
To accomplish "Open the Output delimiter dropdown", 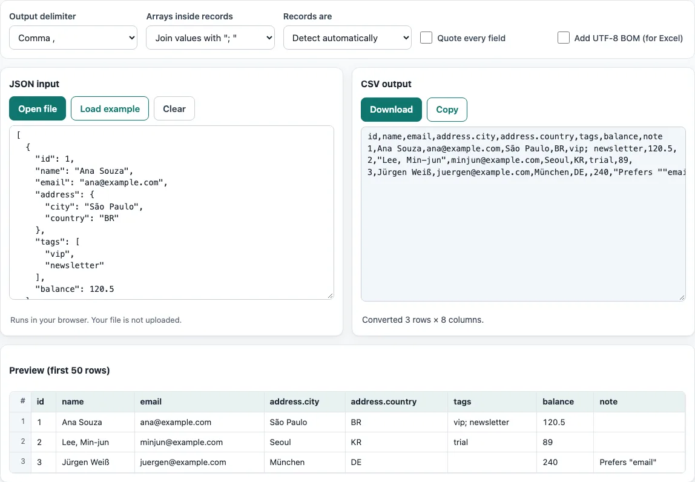I will point(73,38).
